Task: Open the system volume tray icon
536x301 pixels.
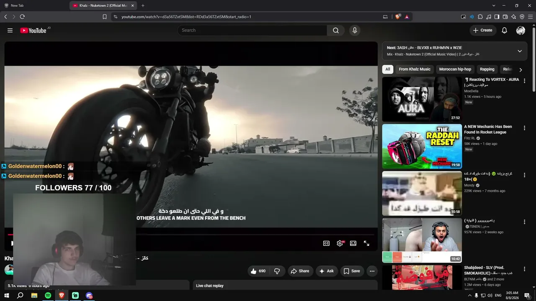Action: tap(490, 296)
